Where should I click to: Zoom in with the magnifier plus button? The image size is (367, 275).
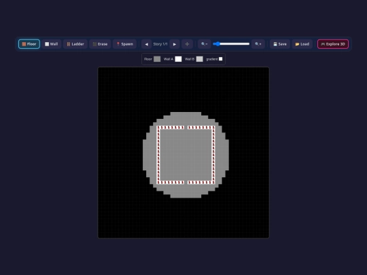[258, 44]
